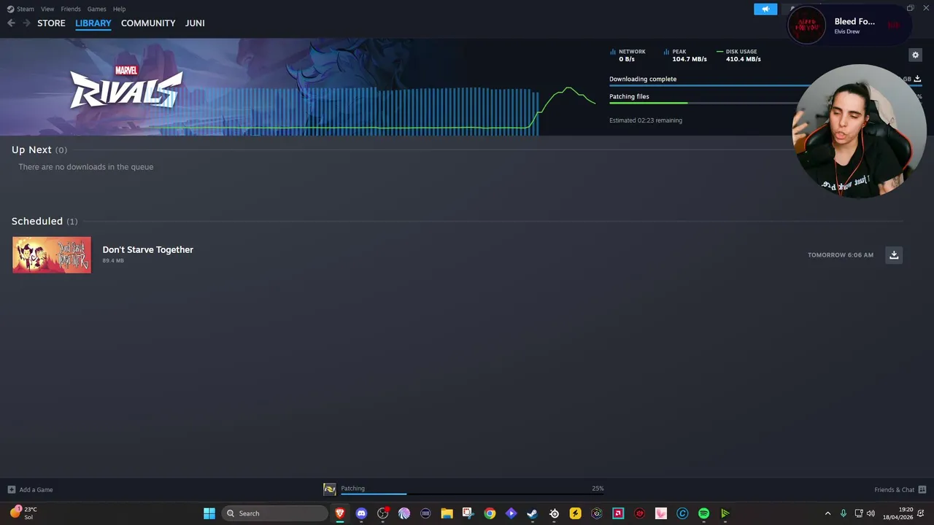934x525 pixels.
Task: Open AMD Software from taskbar
Action: pyautogui.click(x=618, y=513)
